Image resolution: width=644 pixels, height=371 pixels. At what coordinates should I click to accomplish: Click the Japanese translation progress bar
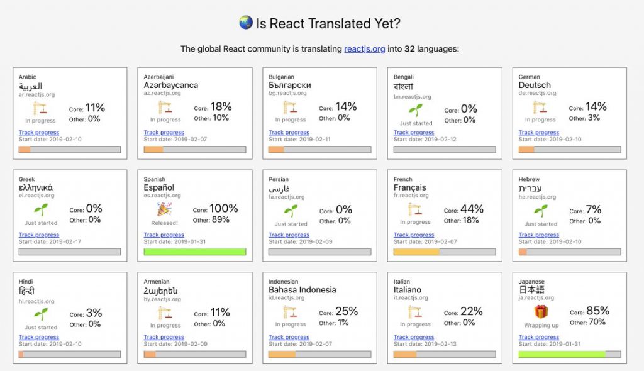[569, 354]
